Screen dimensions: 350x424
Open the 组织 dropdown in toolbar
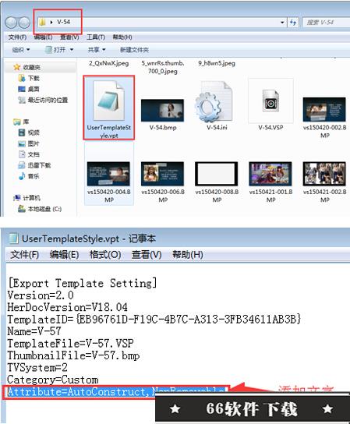pos(21,50)
